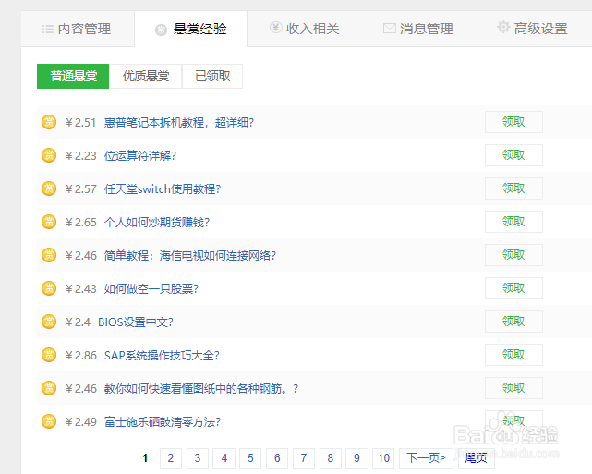Image resolution: width=592 pixels, height=474 pixels.
Task: Open the link 个人如何炒期货赚钱?
Action: [x=157, y=222]
